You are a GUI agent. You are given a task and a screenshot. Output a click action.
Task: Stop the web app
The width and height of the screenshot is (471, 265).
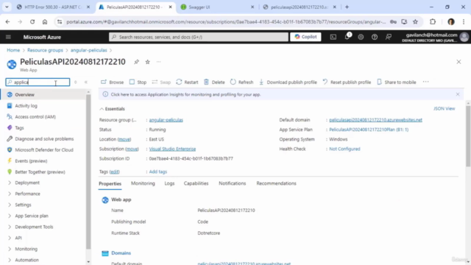coord(138,82)
